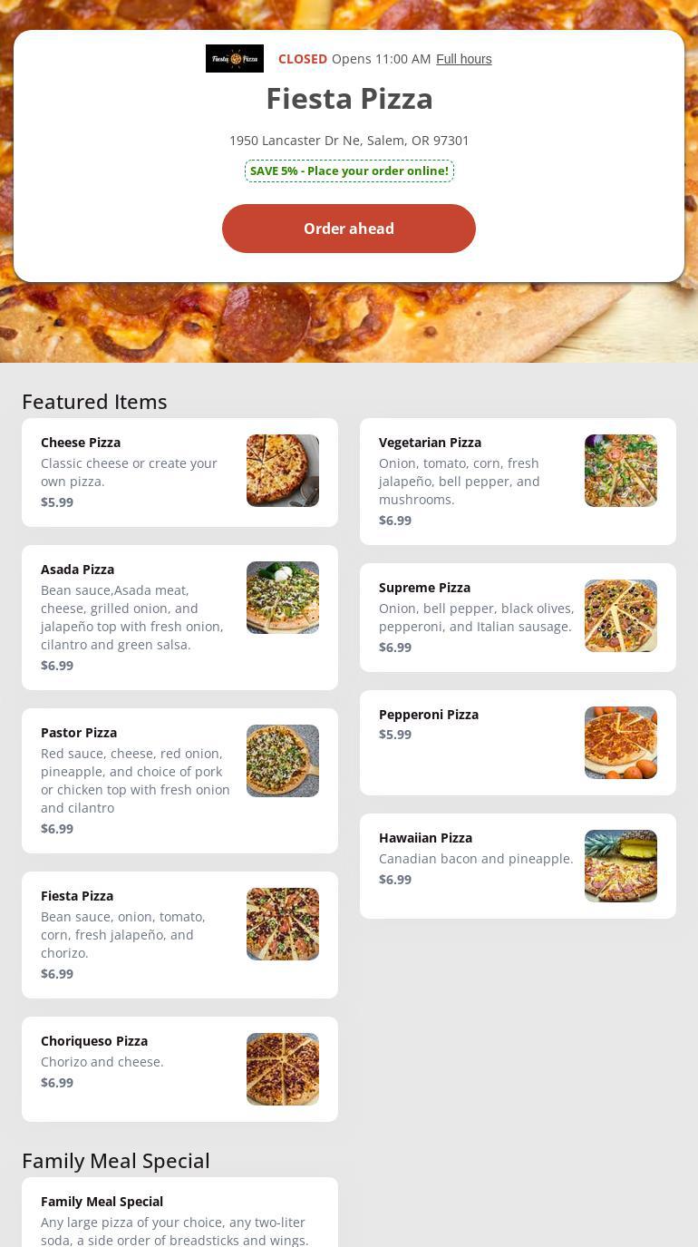This screenshot has width=698, height=1247.
Task: Open the Full hours link
Action: pyautogui.click(x=464, y=59)
